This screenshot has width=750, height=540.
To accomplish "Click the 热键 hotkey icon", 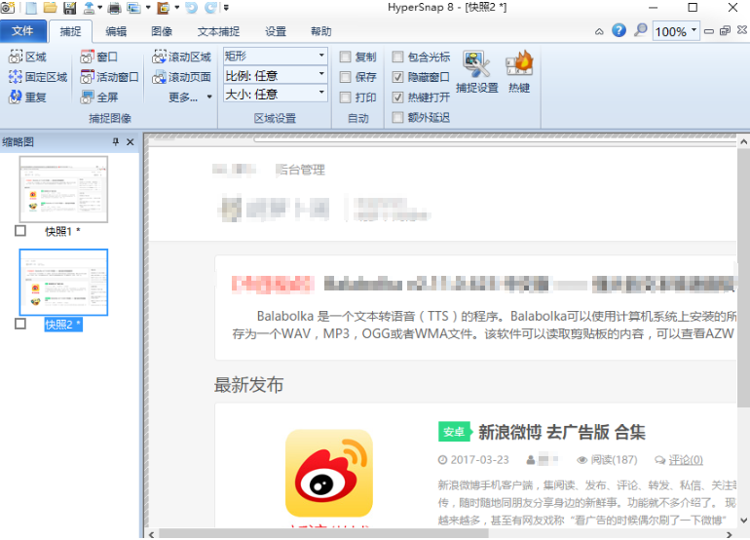I will (518, 72).
